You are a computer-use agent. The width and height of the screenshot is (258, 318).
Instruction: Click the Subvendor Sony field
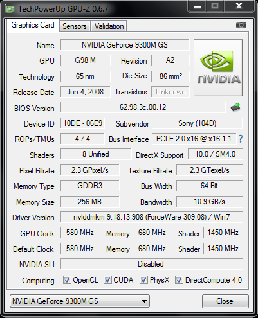[x=197, y=123]
